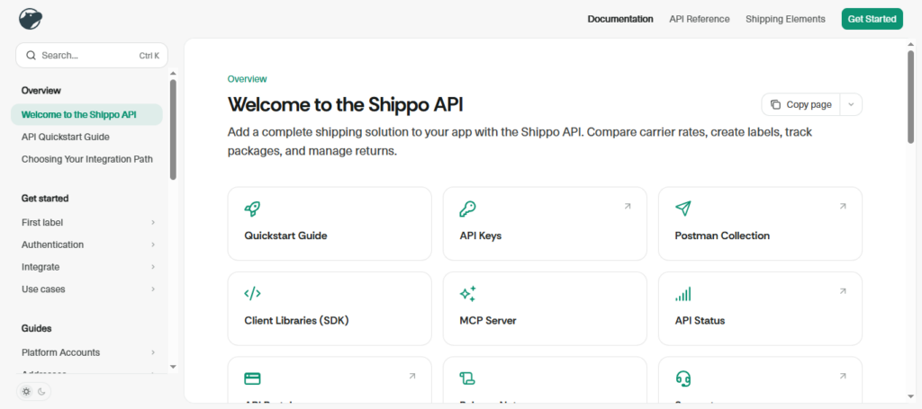Click the copy icon in Copy page button

point(775,104)
